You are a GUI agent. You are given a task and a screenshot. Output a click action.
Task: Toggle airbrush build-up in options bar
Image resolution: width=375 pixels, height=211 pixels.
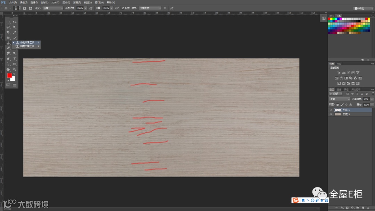tap(117, 8)
